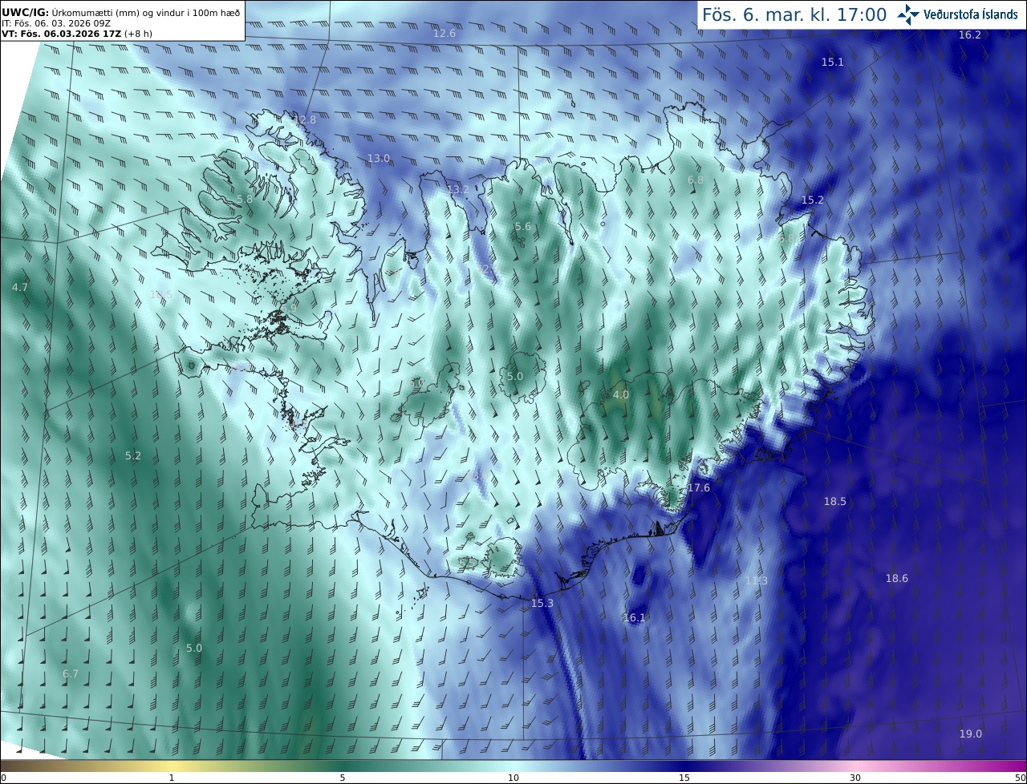
Task: Click the 11.3 value on the map
Action: point(757,580)
